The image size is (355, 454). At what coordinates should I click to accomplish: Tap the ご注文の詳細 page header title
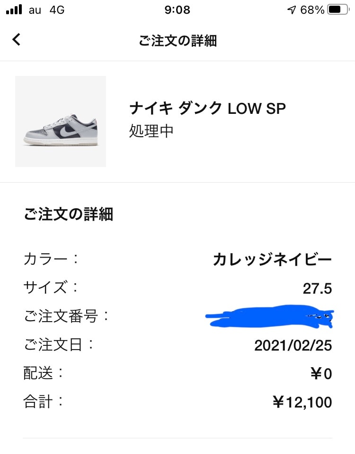pos(177,40)
